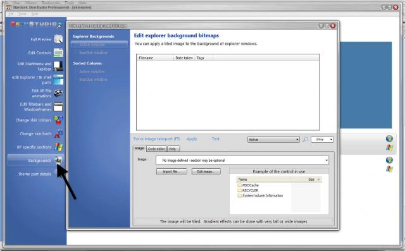
Task: Open Change skin colours balls icon
Action: tap(58, 120)
